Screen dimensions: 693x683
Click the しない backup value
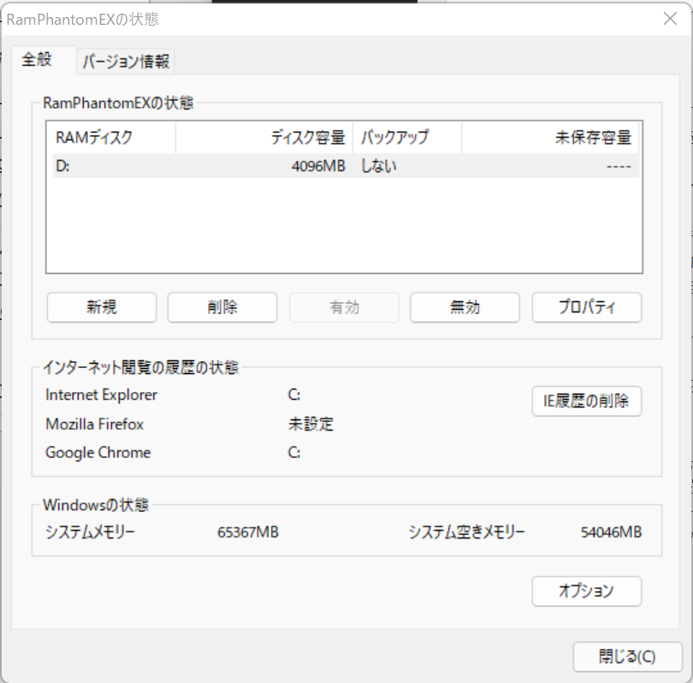[379, 166]
